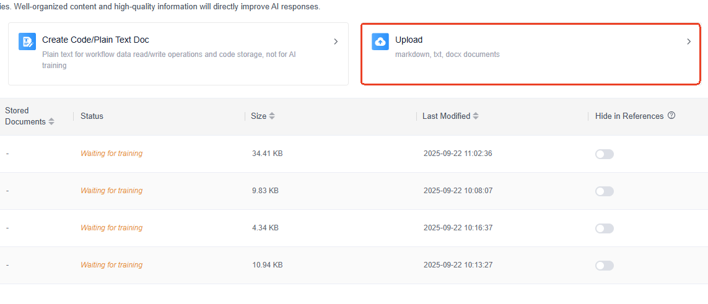Expand the Create Code/Plain Text Doc chevron
This screenshot has width=708, height=304.
pyautogui.click(x=336, y=41)
